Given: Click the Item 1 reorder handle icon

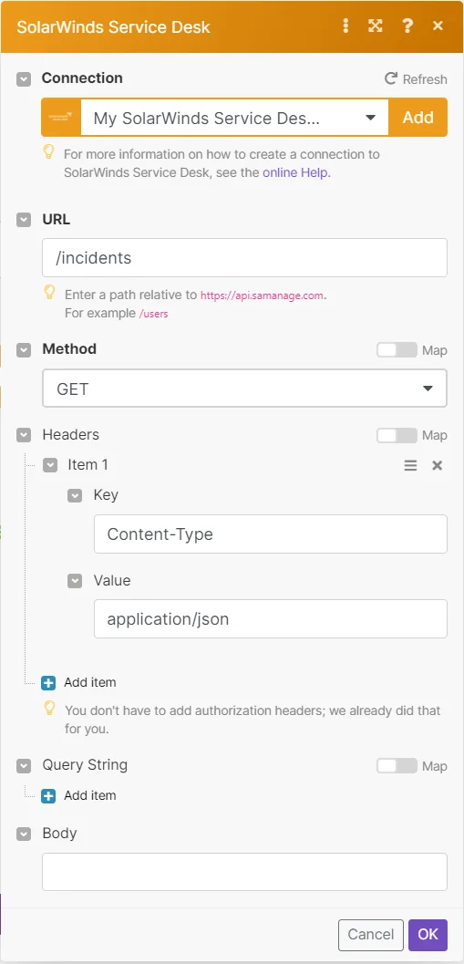Looking at the screenshot, I should (410, 465).
